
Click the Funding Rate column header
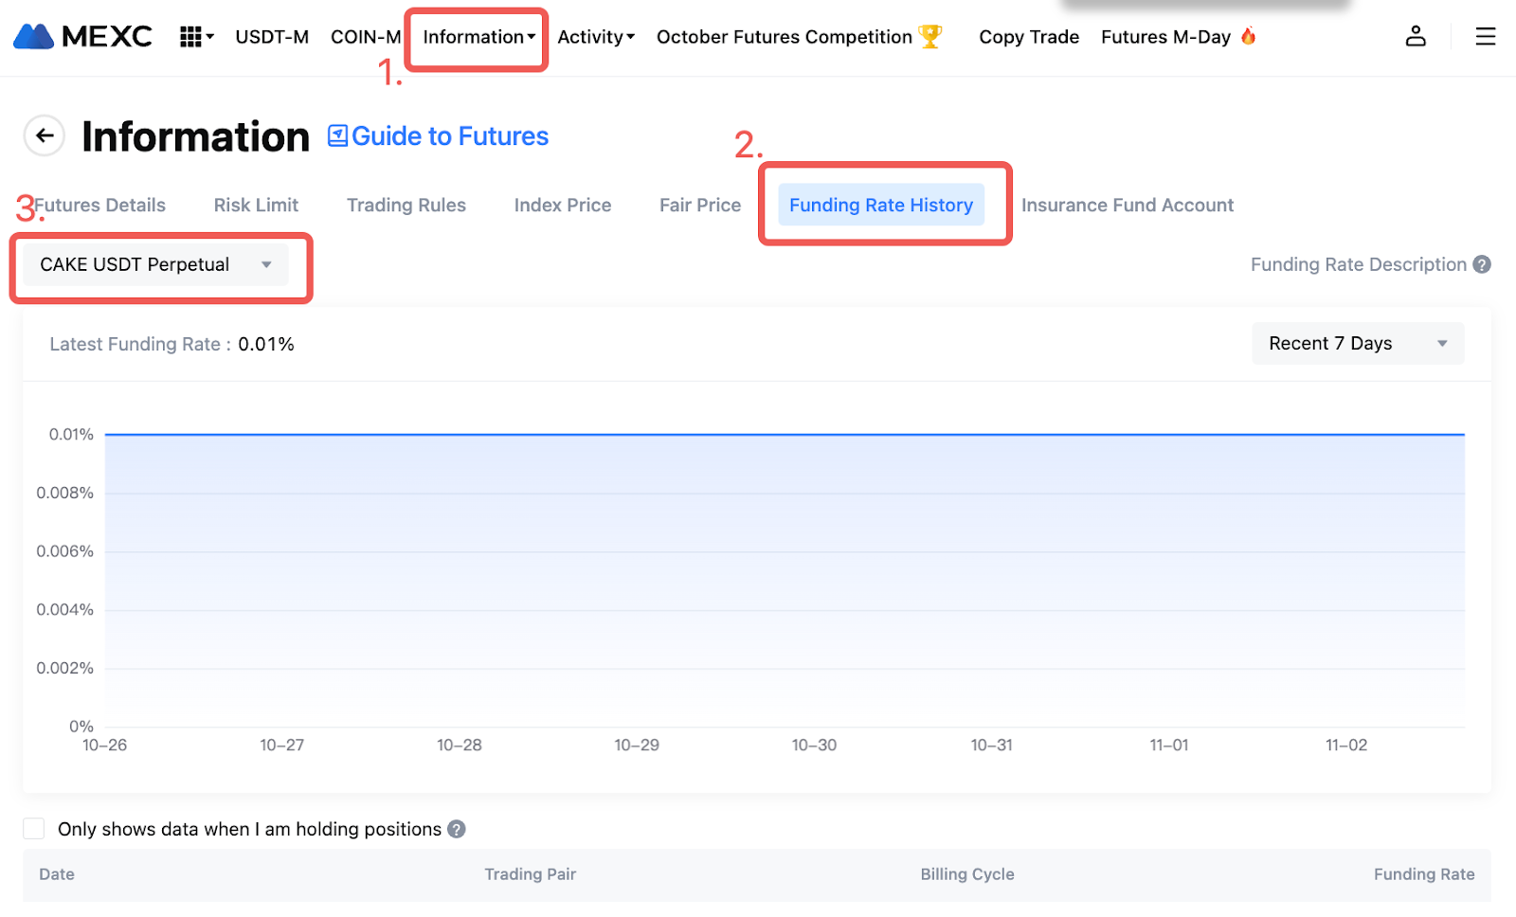[x=1423, y=874]
